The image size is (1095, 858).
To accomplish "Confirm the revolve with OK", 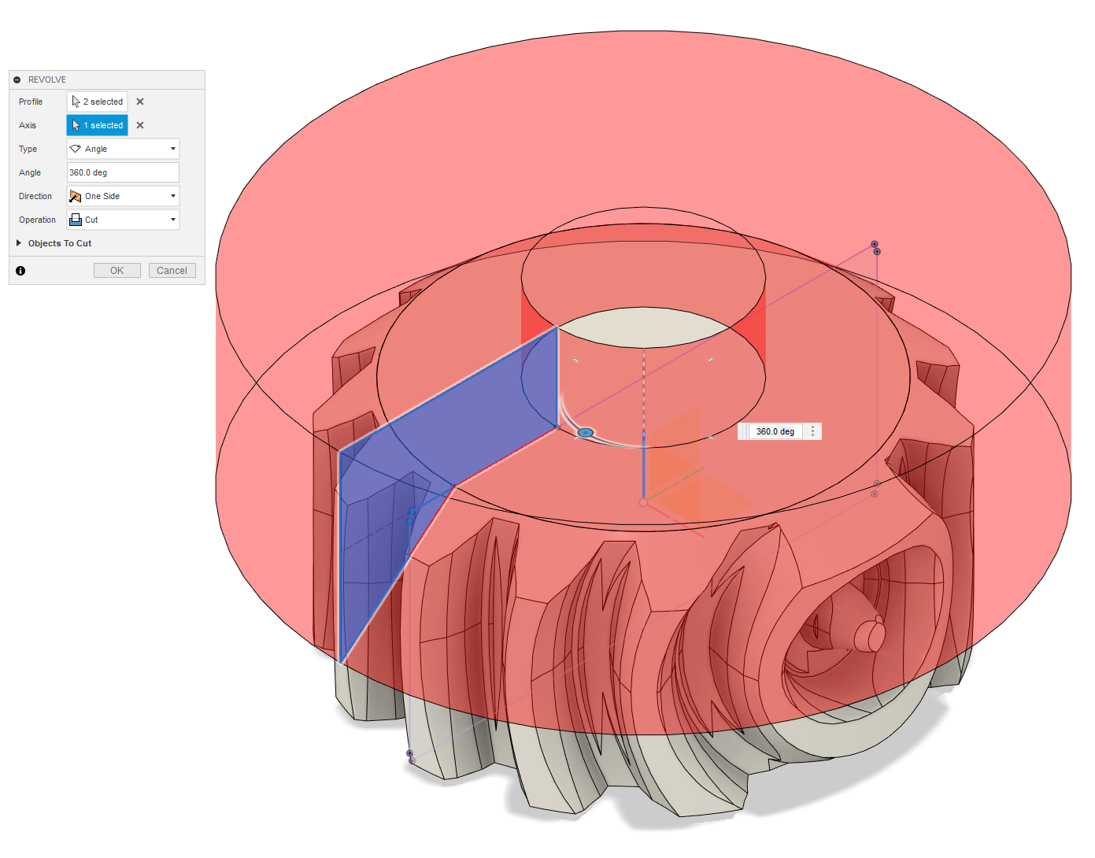I will tap(117, 269).
